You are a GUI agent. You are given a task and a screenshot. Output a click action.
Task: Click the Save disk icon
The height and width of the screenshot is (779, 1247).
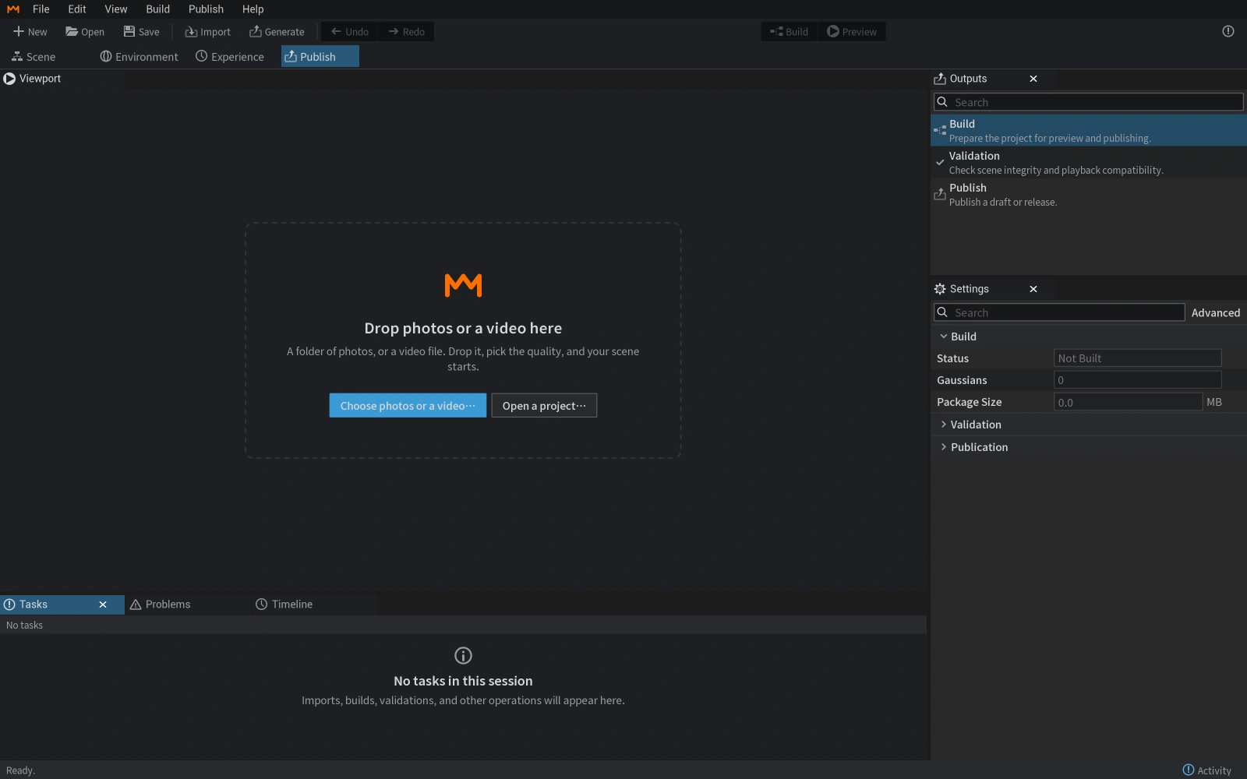pyautogui.click(x=129, y=32)
